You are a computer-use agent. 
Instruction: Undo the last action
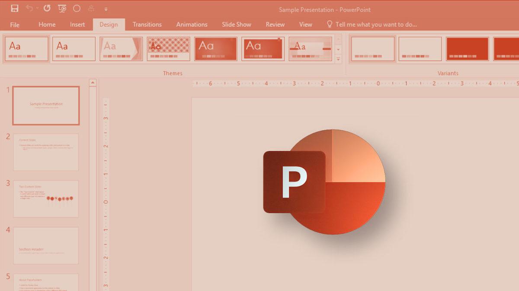point(29,8)
